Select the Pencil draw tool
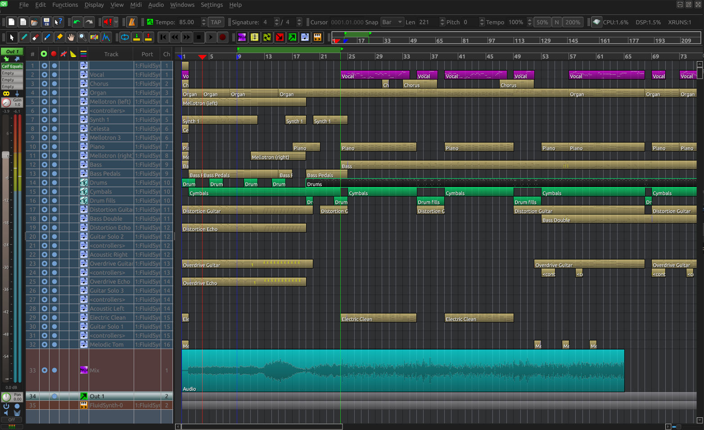704x430 pixels. 24,37
